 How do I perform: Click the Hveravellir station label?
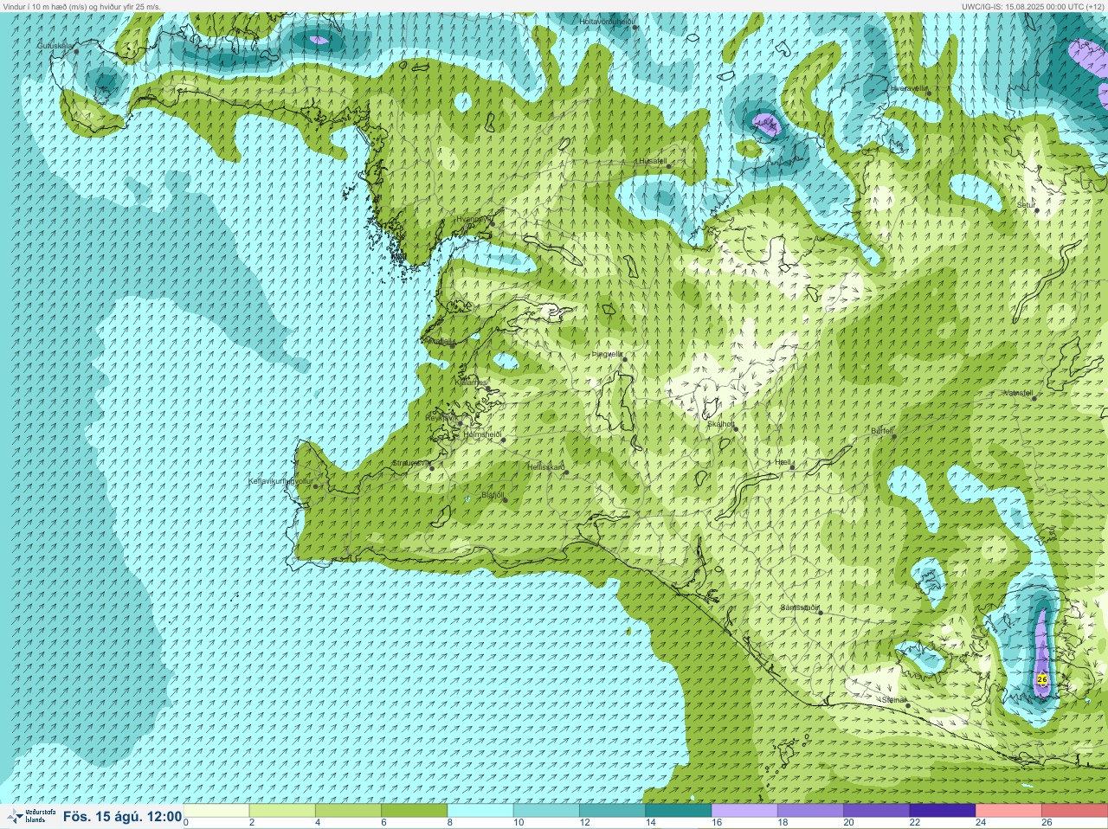909,88
